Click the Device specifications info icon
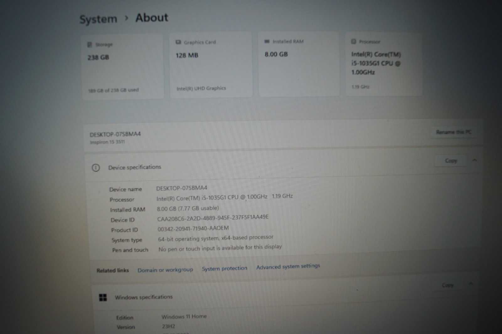 96,168
